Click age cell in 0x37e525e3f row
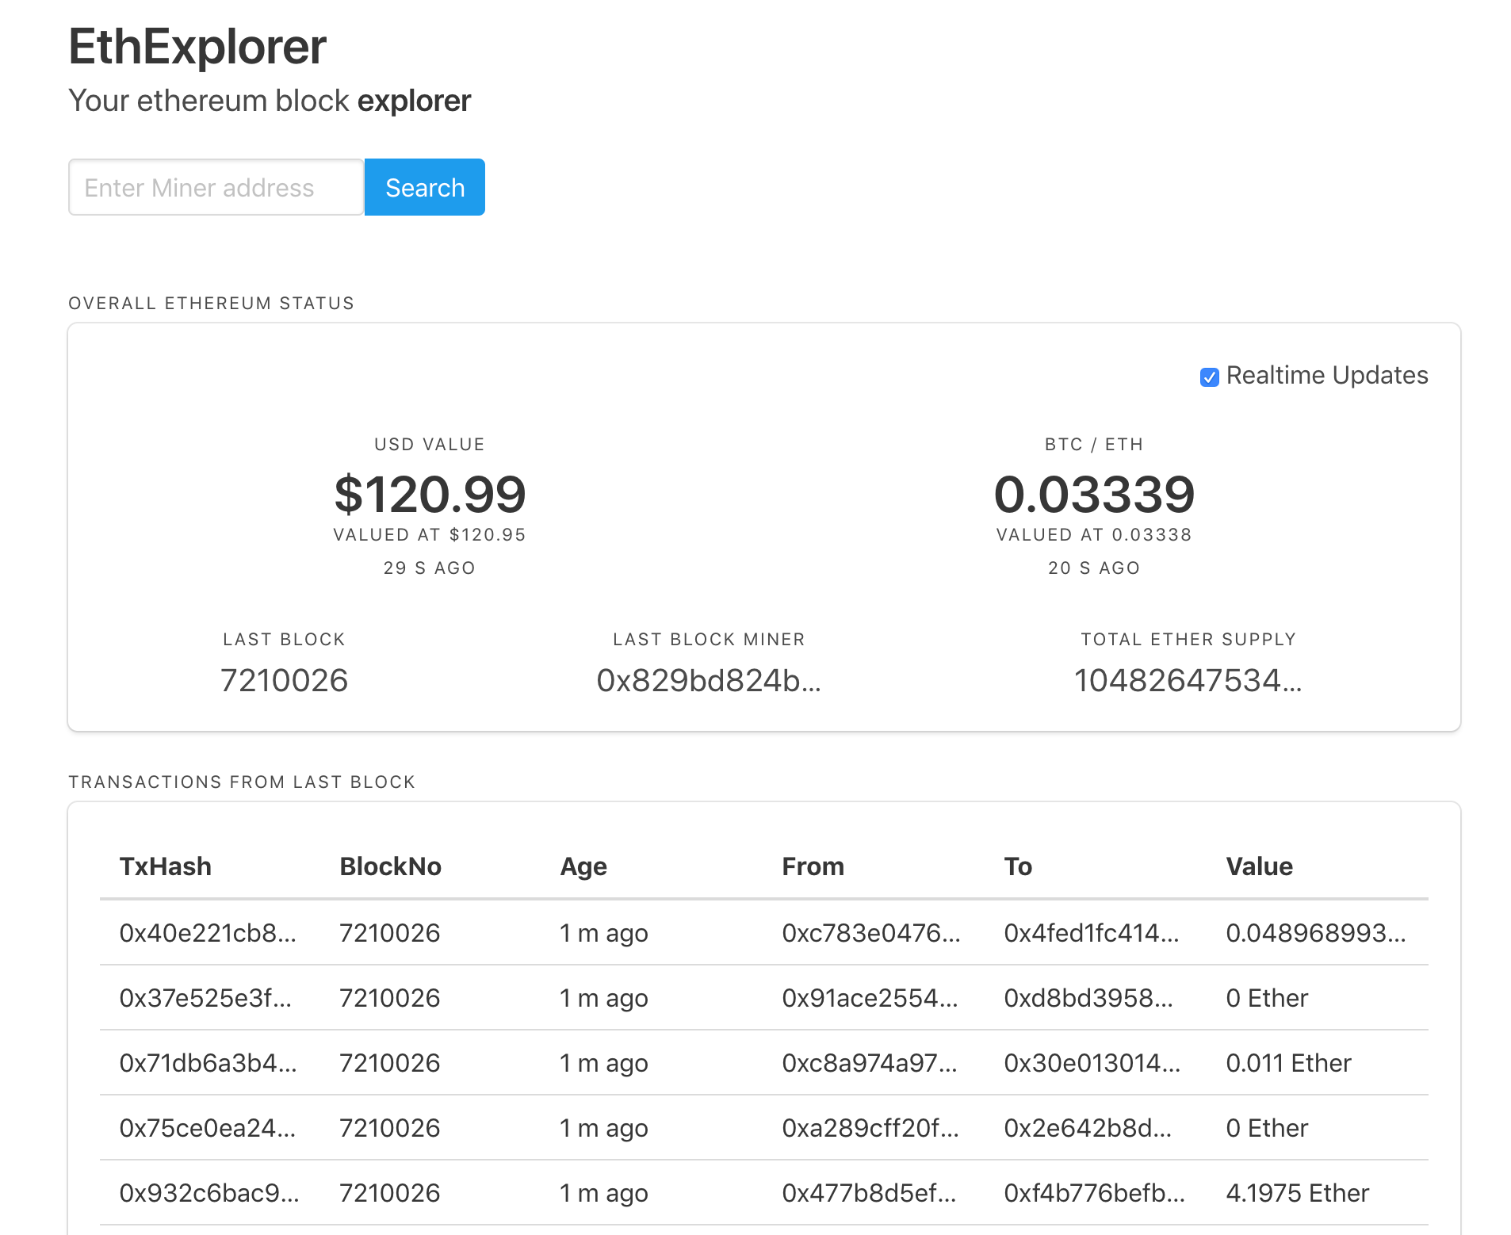Image resolution: width=1511 pixels, height=1235 pixels. [x=604, y=998]
